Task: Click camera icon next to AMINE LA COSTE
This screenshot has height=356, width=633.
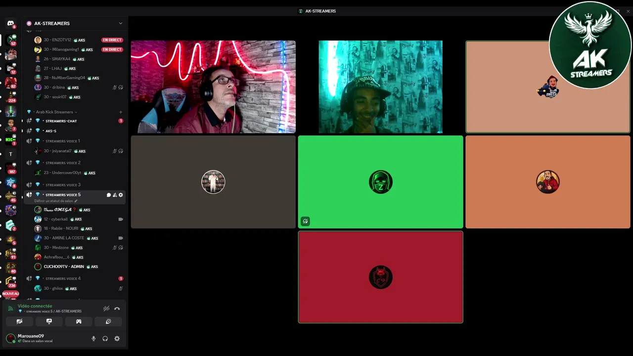Action: pos(121,238)
